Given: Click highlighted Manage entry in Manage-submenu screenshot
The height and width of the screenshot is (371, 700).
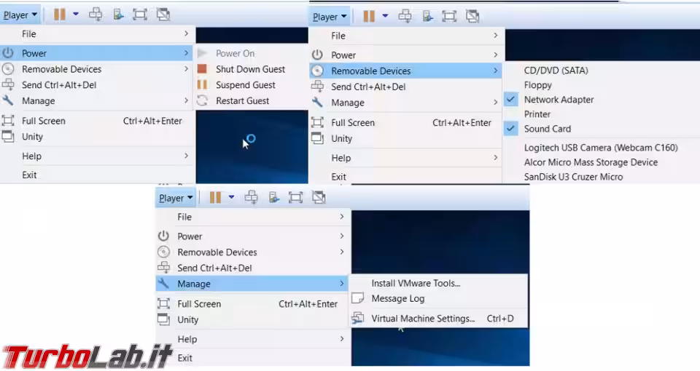Looking at the screenshot, I should 252,284.
